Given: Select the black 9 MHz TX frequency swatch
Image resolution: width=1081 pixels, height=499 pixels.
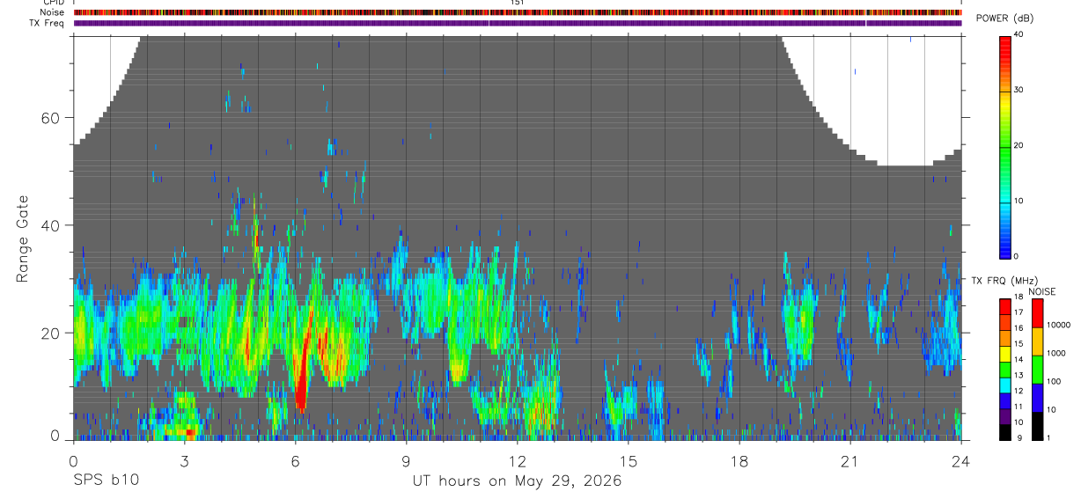Looking at the screenshot, I should 1004,433.
